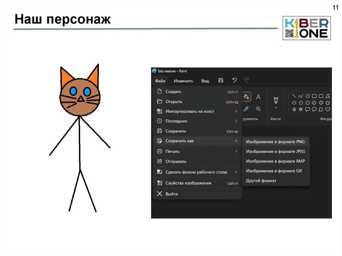Expand the Печать submenu
The width and height of the screenshot is (342, 256).
pos(236,151)
